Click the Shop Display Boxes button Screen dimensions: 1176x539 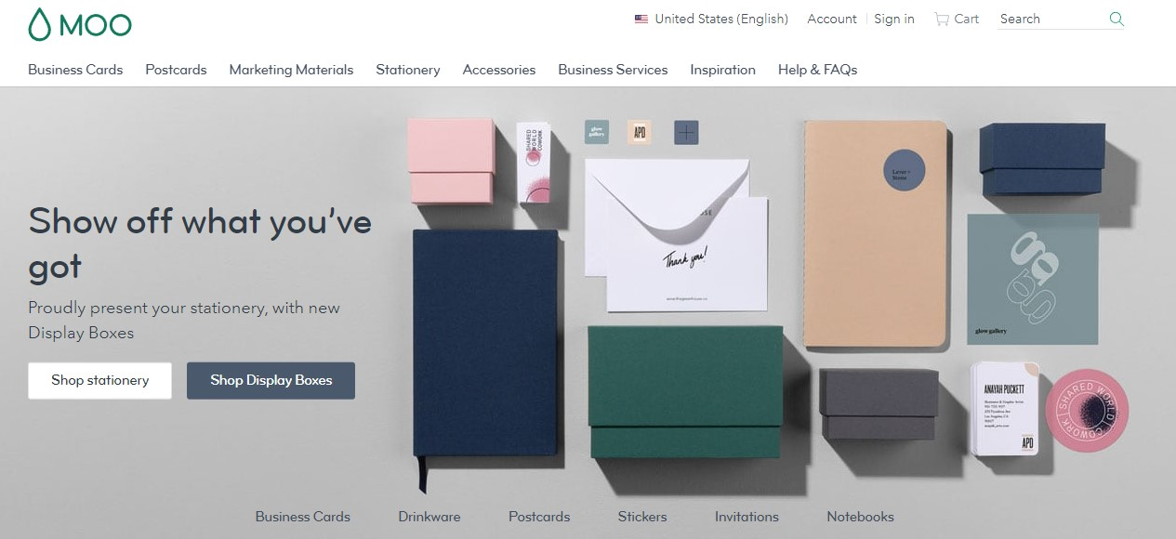click(x=271, y=380)
